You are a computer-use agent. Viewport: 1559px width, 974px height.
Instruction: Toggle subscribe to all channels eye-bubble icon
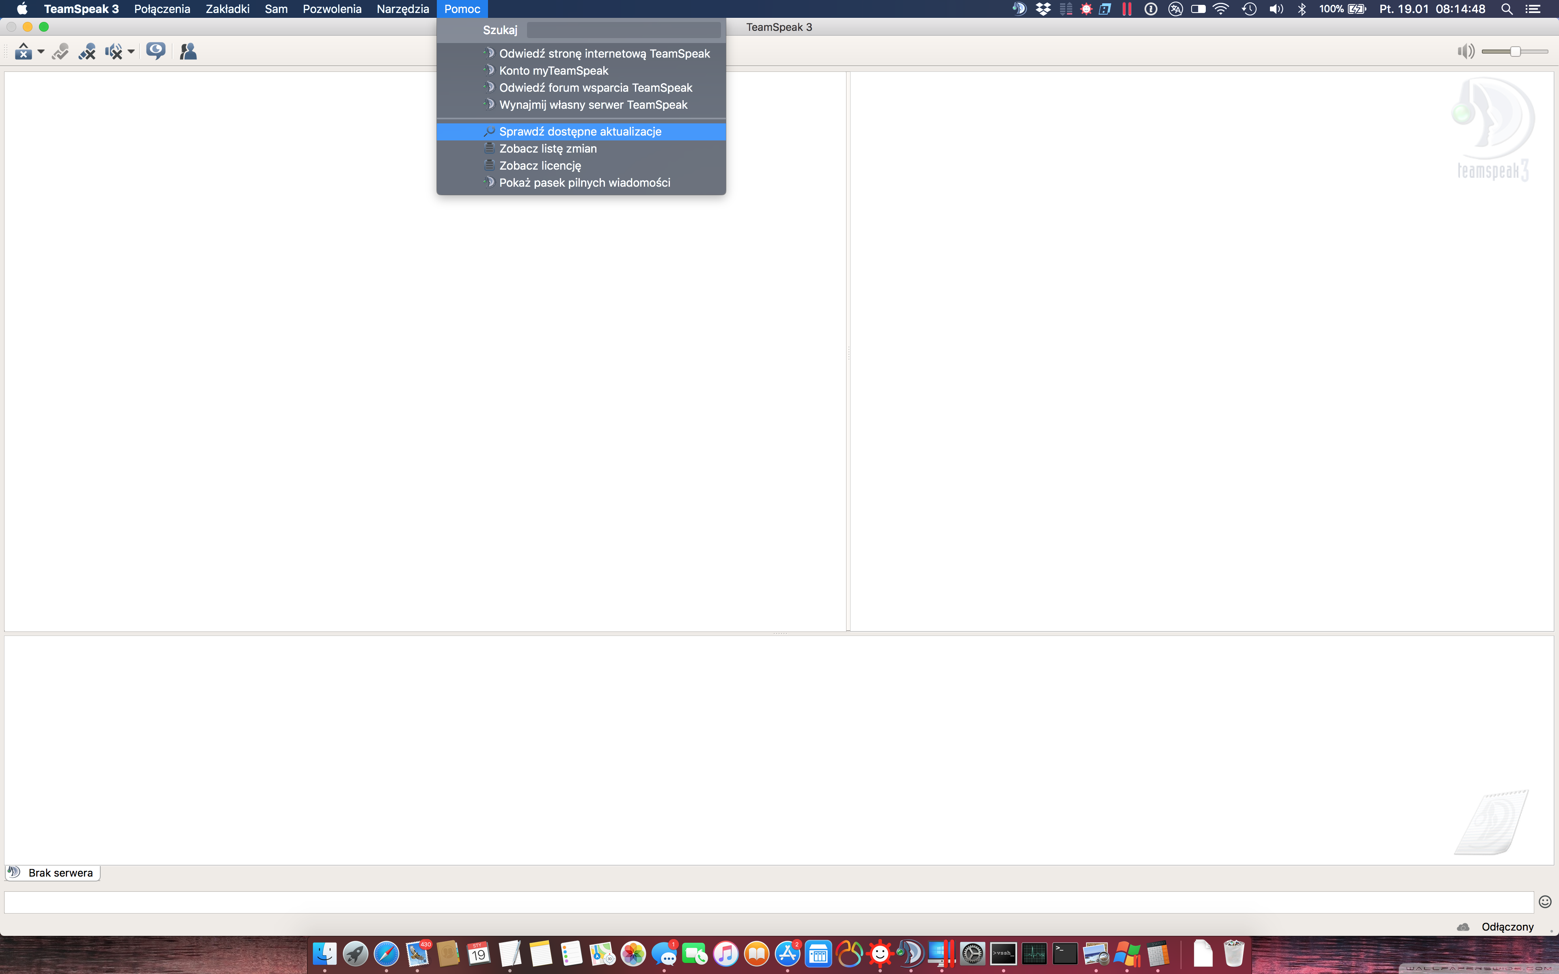155,51
